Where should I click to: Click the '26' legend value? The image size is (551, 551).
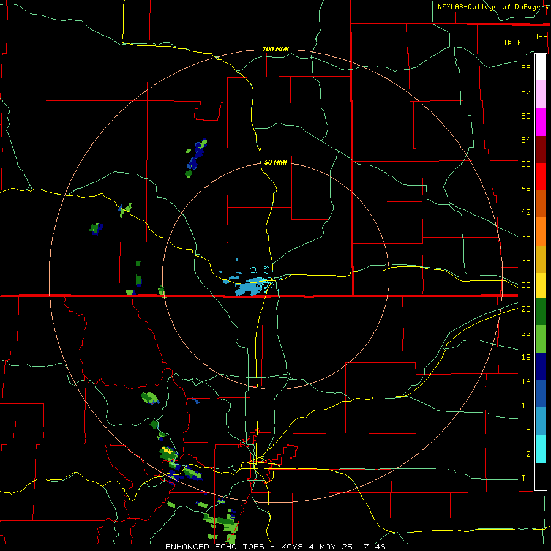526,309
